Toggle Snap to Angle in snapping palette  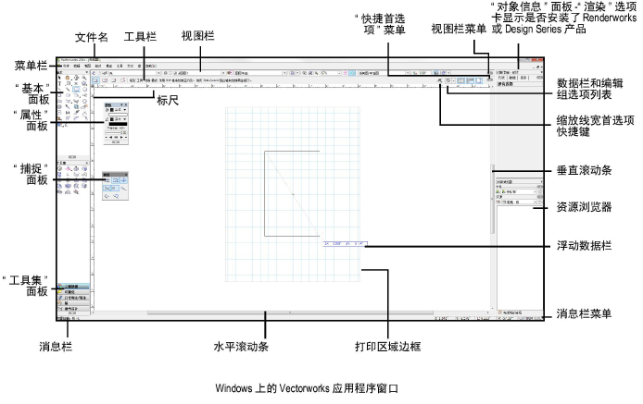tap(124, 180)
